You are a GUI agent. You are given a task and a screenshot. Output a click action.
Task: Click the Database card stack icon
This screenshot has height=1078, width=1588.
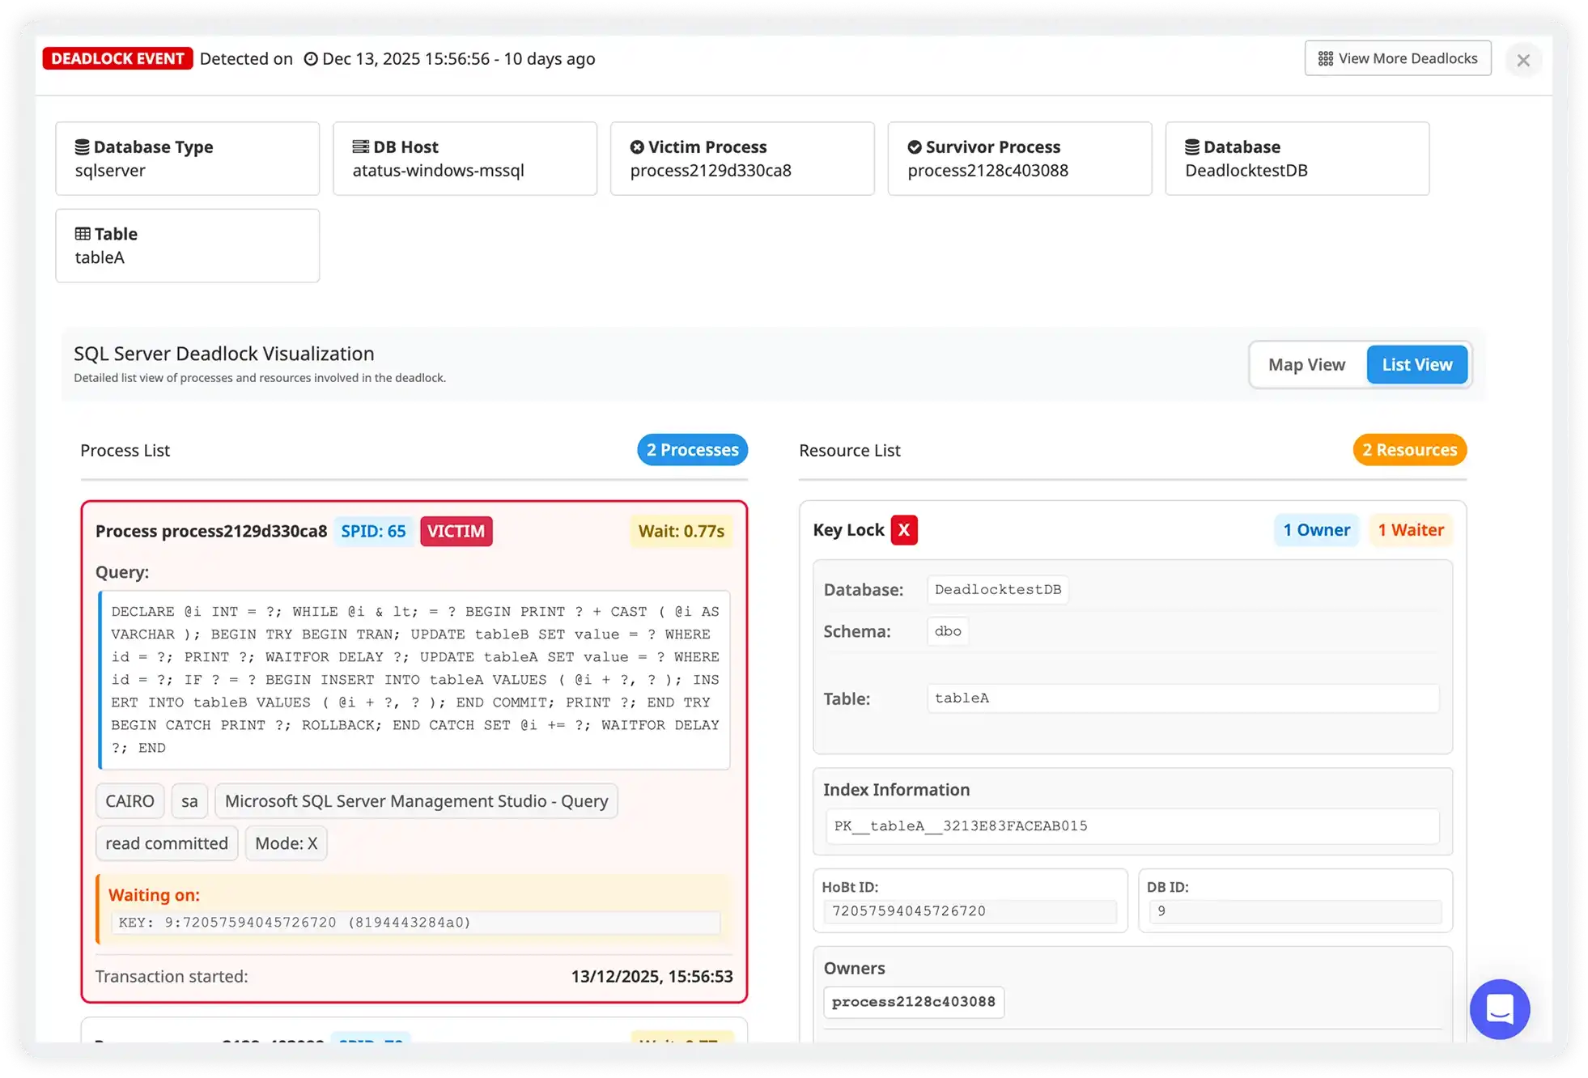tap(1192, 147)
